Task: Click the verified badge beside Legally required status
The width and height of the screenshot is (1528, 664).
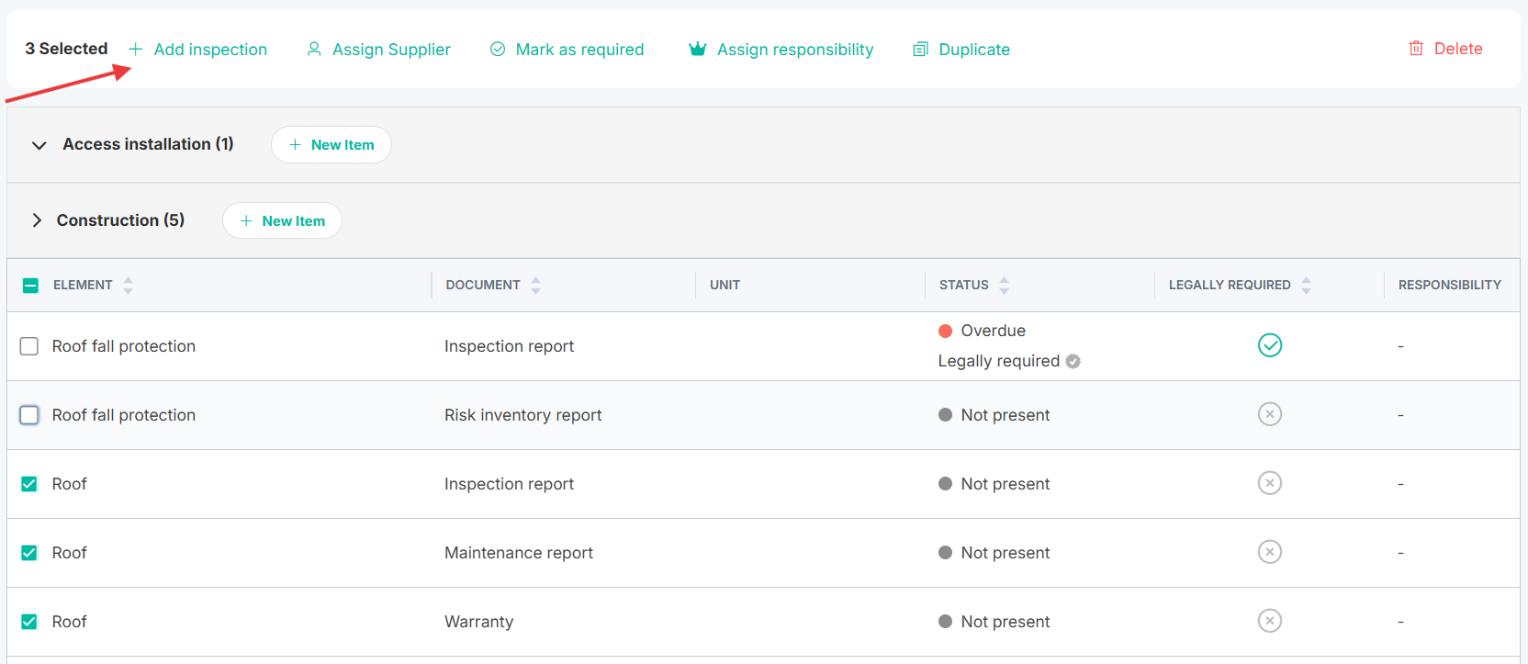Action: pyautogui.click(x=1073, y=361)
